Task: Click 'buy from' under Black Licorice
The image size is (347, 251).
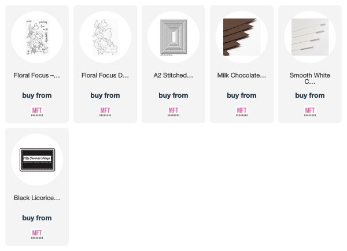Action: pyautogui.click(x=37, y=218)
